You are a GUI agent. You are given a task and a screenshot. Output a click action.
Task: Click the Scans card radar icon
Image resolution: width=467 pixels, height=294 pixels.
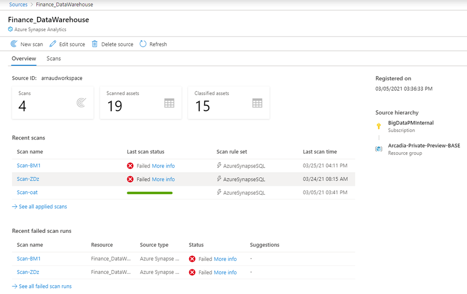[x=81, y=103]
